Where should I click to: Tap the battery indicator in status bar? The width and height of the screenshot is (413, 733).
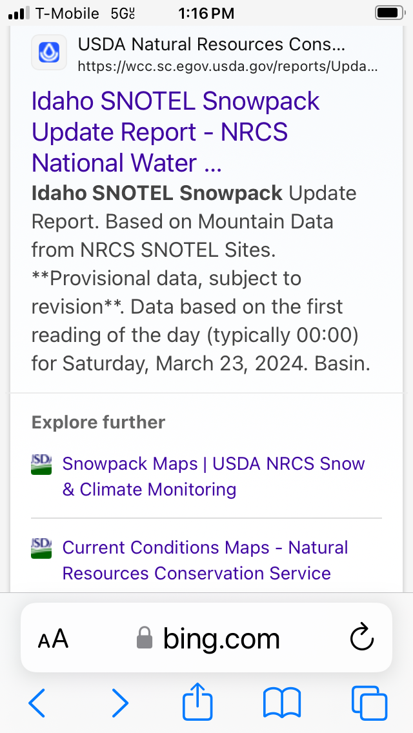point(389,13)
